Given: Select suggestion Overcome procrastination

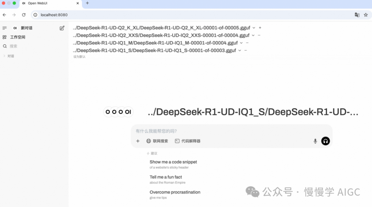Looking at the screenshot, I should point(175,195).
